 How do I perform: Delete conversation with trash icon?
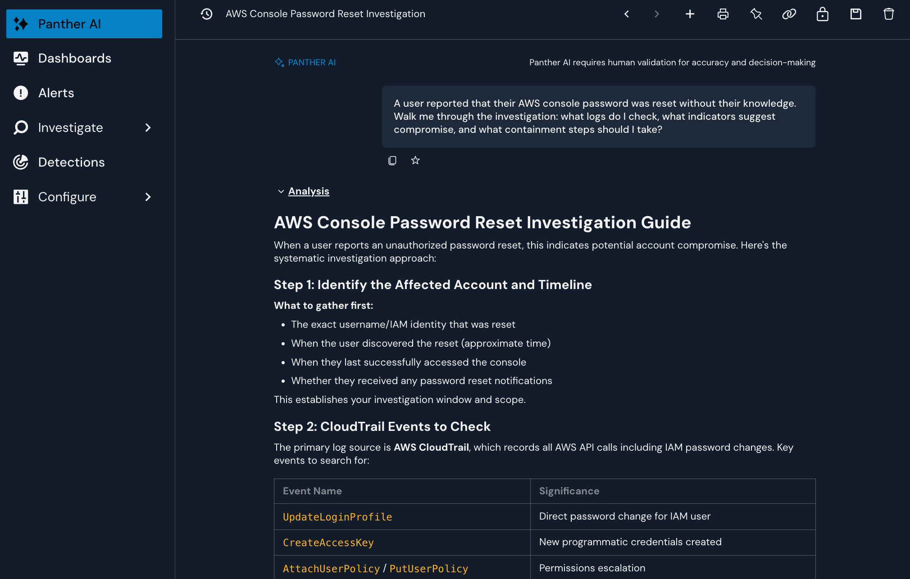pyautogui.click(x=888, y=14)
